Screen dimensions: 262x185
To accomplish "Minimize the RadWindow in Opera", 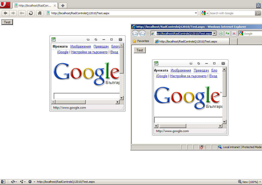I will [x=104, y=40].
